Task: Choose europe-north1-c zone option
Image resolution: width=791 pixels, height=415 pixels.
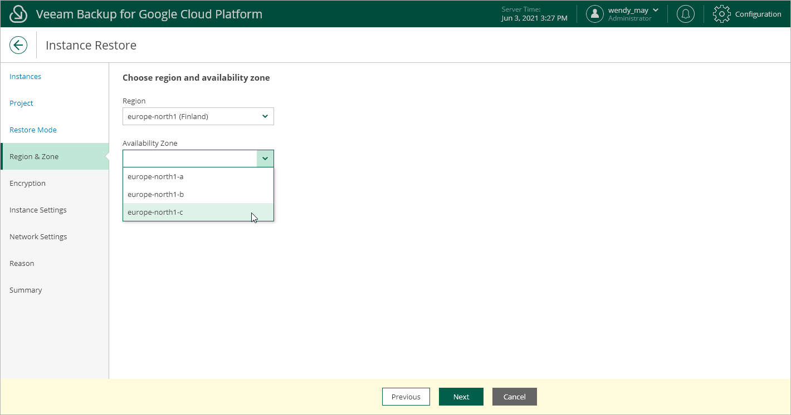Action: click(198, 212)
